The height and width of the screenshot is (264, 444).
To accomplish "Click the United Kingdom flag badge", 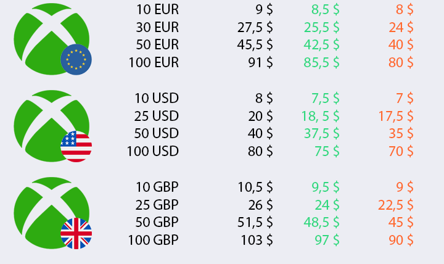I will tap(76, 233).
